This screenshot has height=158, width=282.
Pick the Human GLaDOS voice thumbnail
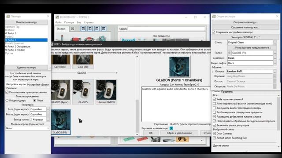106,92
